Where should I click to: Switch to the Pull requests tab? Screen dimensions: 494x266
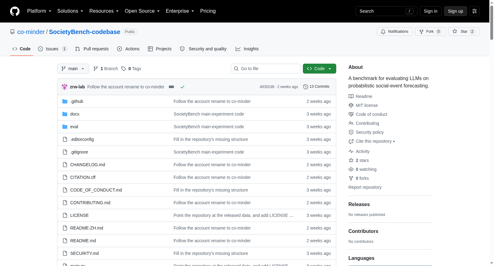[x=92, y=49]
